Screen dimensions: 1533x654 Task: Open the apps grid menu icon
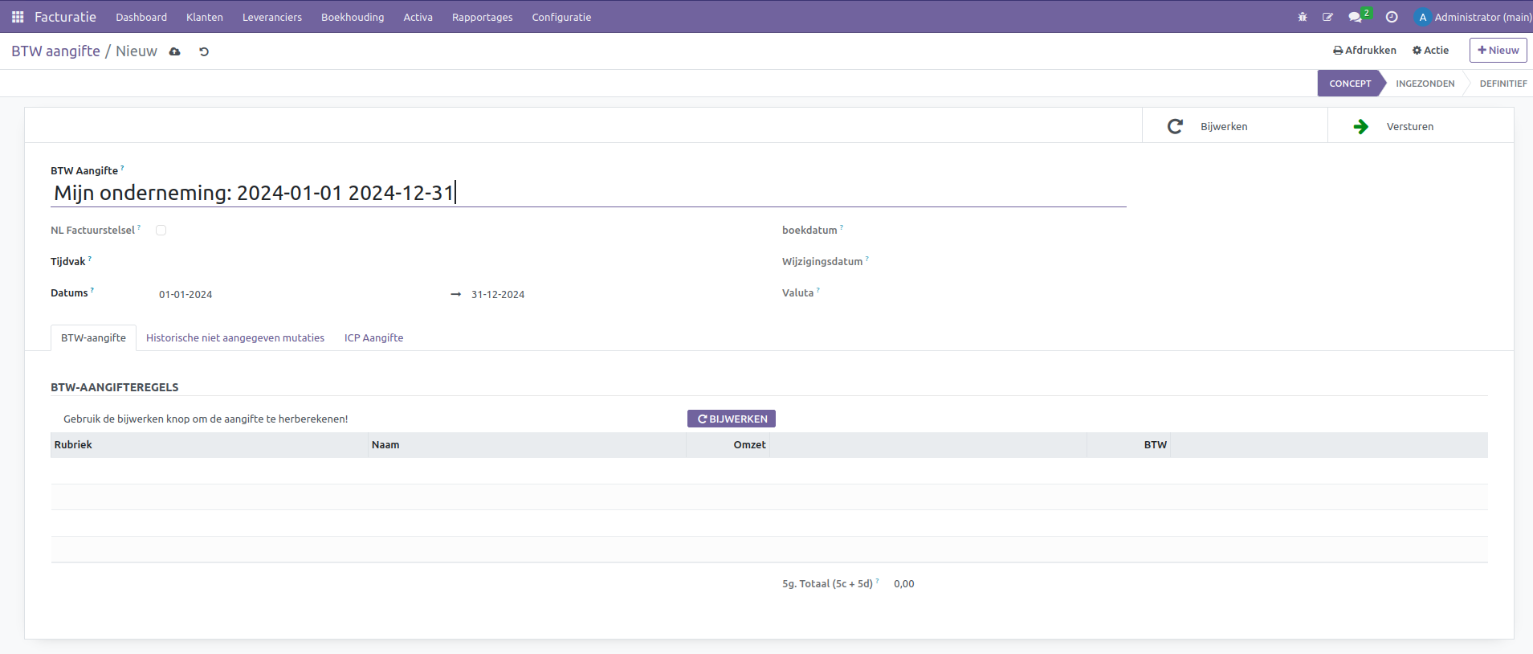pyautogui.click(x=18, y=17)
